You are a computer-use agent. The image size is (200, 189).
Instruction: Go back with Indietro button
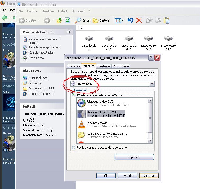coord(27,20)
